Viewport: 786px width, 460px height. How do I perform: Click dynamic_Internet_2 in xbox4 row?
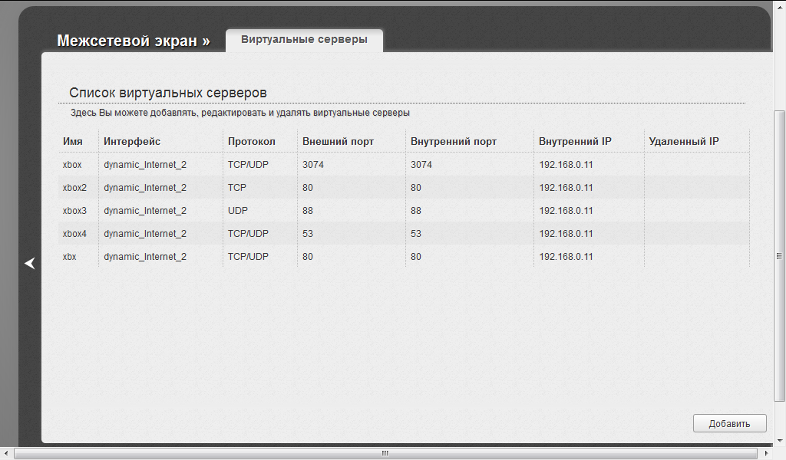coord(145,234)
